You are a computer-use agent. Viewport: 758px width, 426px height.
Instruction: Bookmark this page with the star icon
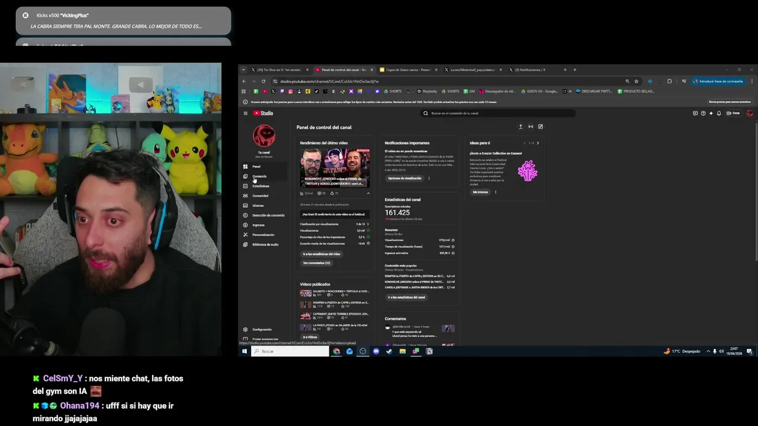[637, 81]
